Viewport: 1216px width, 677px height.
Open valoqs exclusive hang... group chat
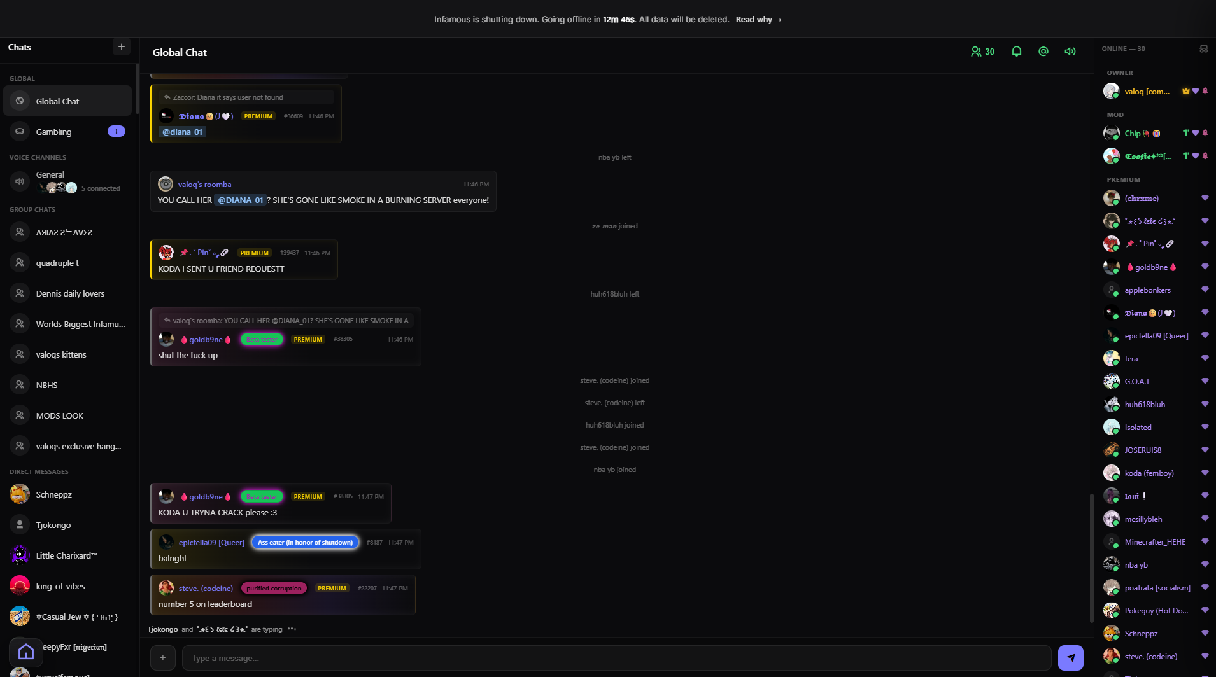tap(67, 446)
